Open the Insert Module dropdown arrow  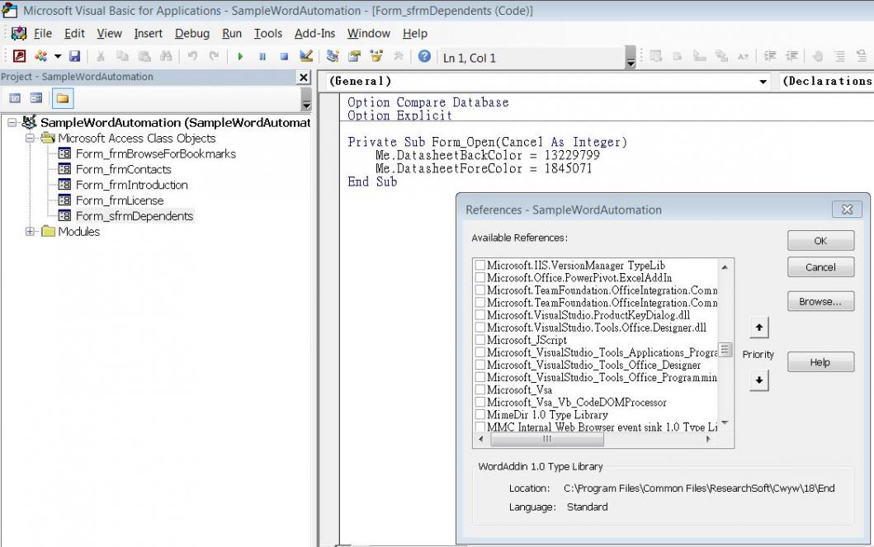(x=58, y=56)
